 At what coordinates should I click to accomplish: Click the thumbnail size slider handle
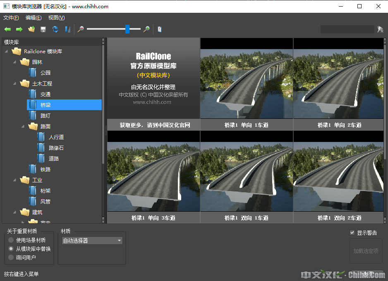(x=127, y=29)
